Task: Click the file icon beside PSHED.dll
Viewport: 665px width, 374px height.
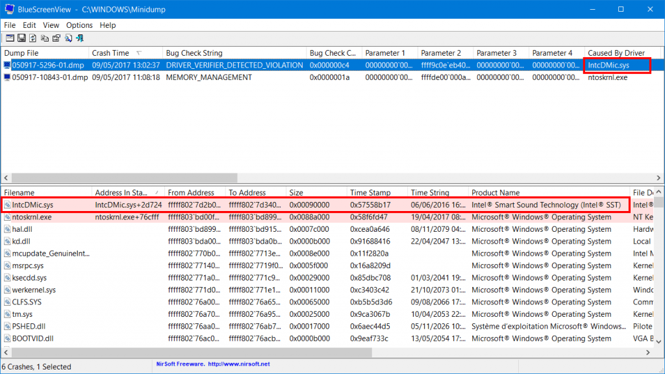Action: click(7, 327)
